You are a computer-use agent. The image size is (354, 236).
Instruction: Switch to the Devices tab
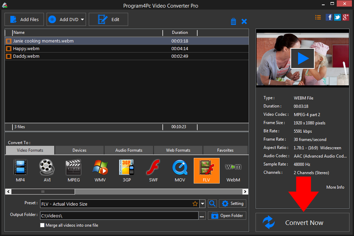[x=79, y=150]
